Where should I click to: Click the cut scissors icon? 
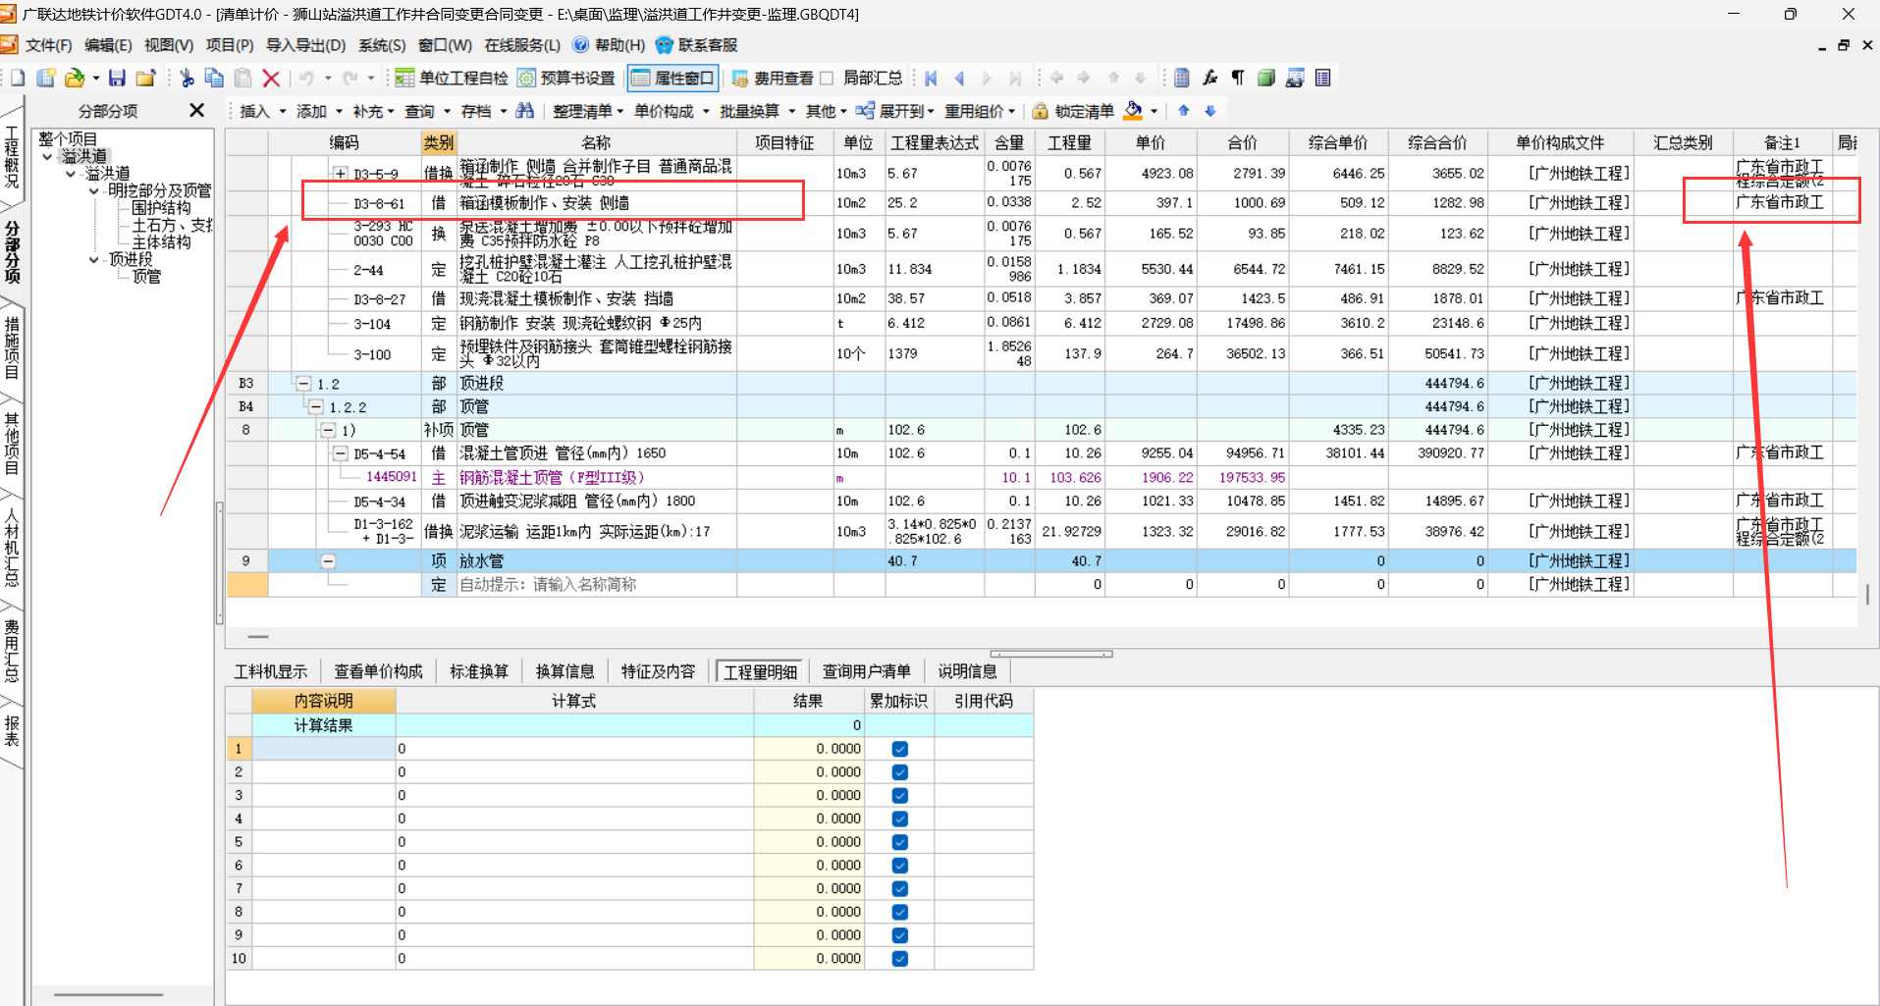[187, 78]
